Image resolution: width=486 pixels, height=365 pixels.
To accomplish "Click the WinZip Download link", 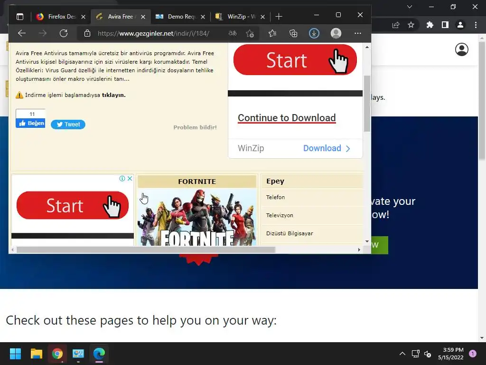I will point(327,148).
